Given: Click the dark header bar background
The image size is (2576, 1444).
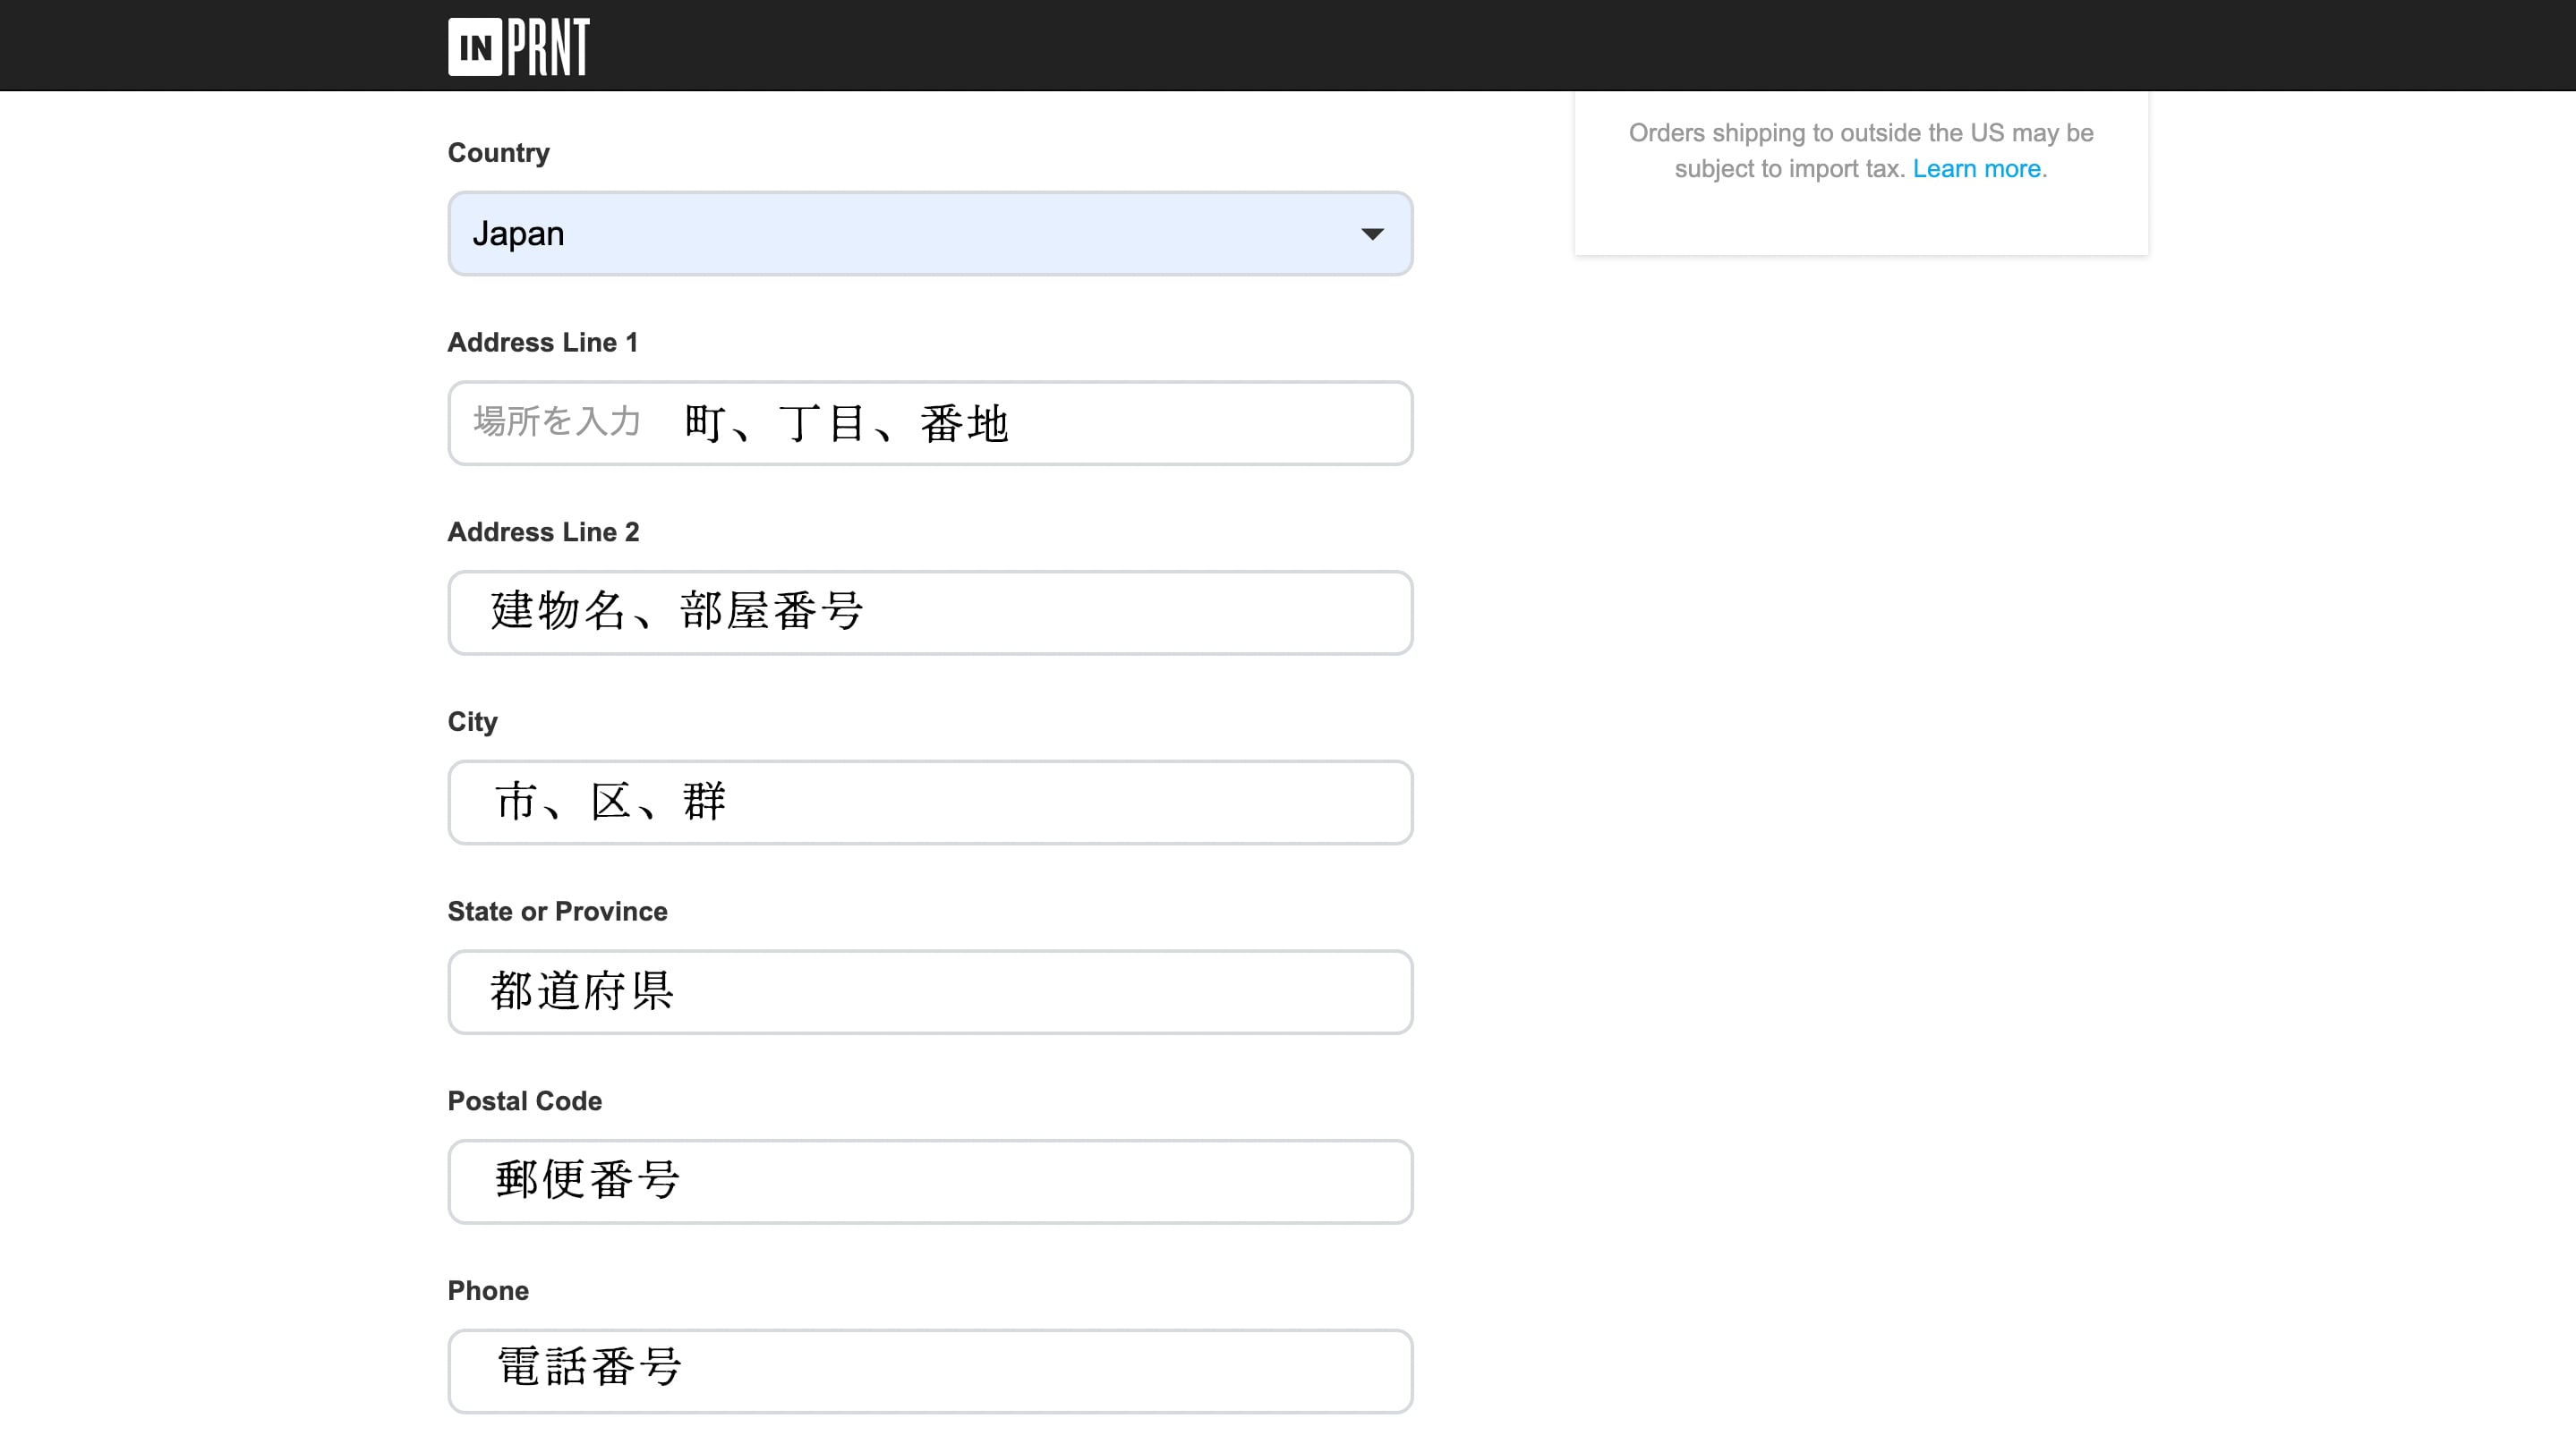Looking at the screenshot, I should coord(1500,45).
